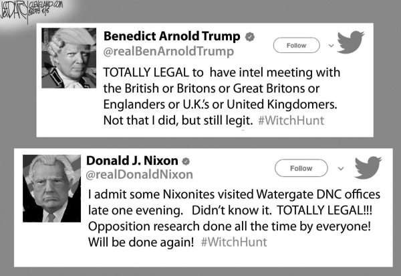This screenshot has height=276, width=401.
Task: Click verified badge next to Donald J. Nixon
Action: click(186, 161)
